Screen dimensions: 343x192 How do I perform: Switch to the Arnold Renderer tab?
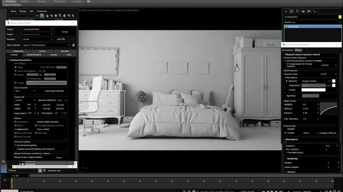point(34,54)
